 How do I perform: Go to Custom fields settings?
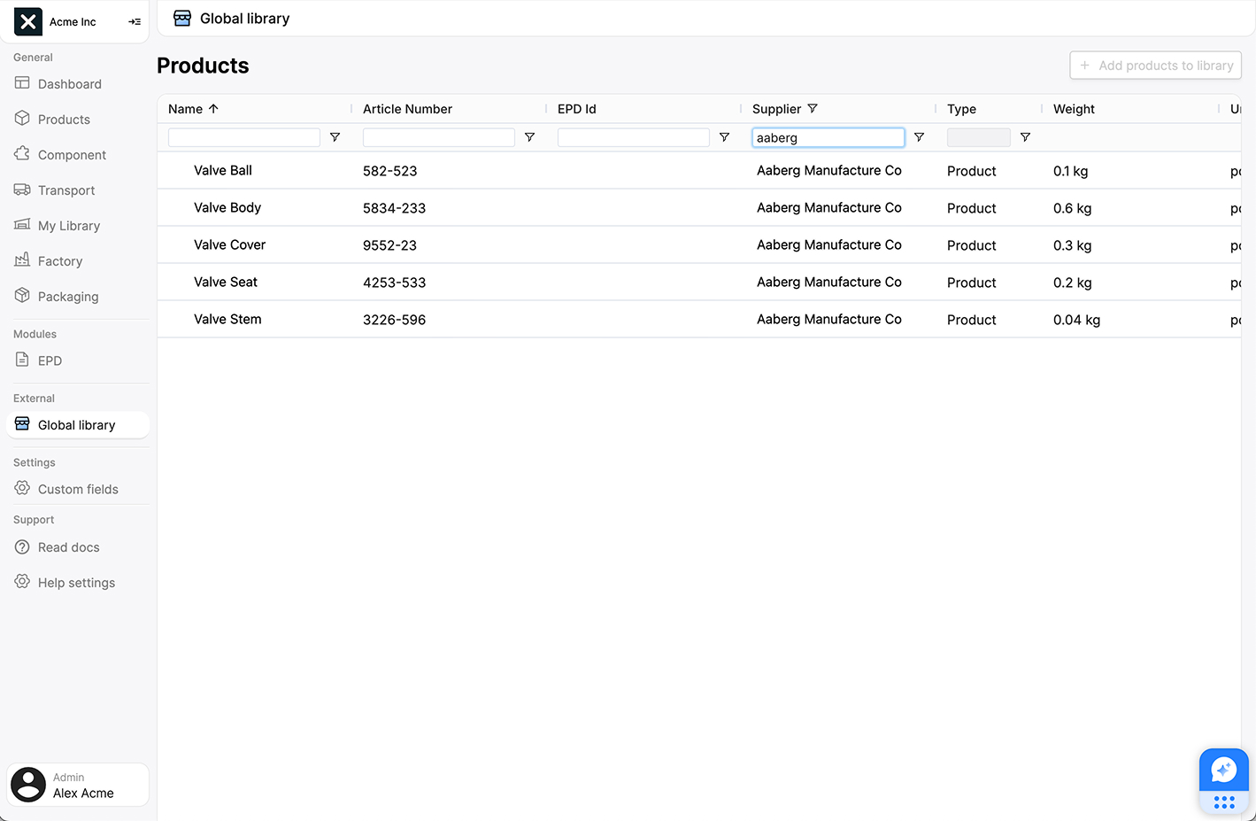click(x=78, y=489)
